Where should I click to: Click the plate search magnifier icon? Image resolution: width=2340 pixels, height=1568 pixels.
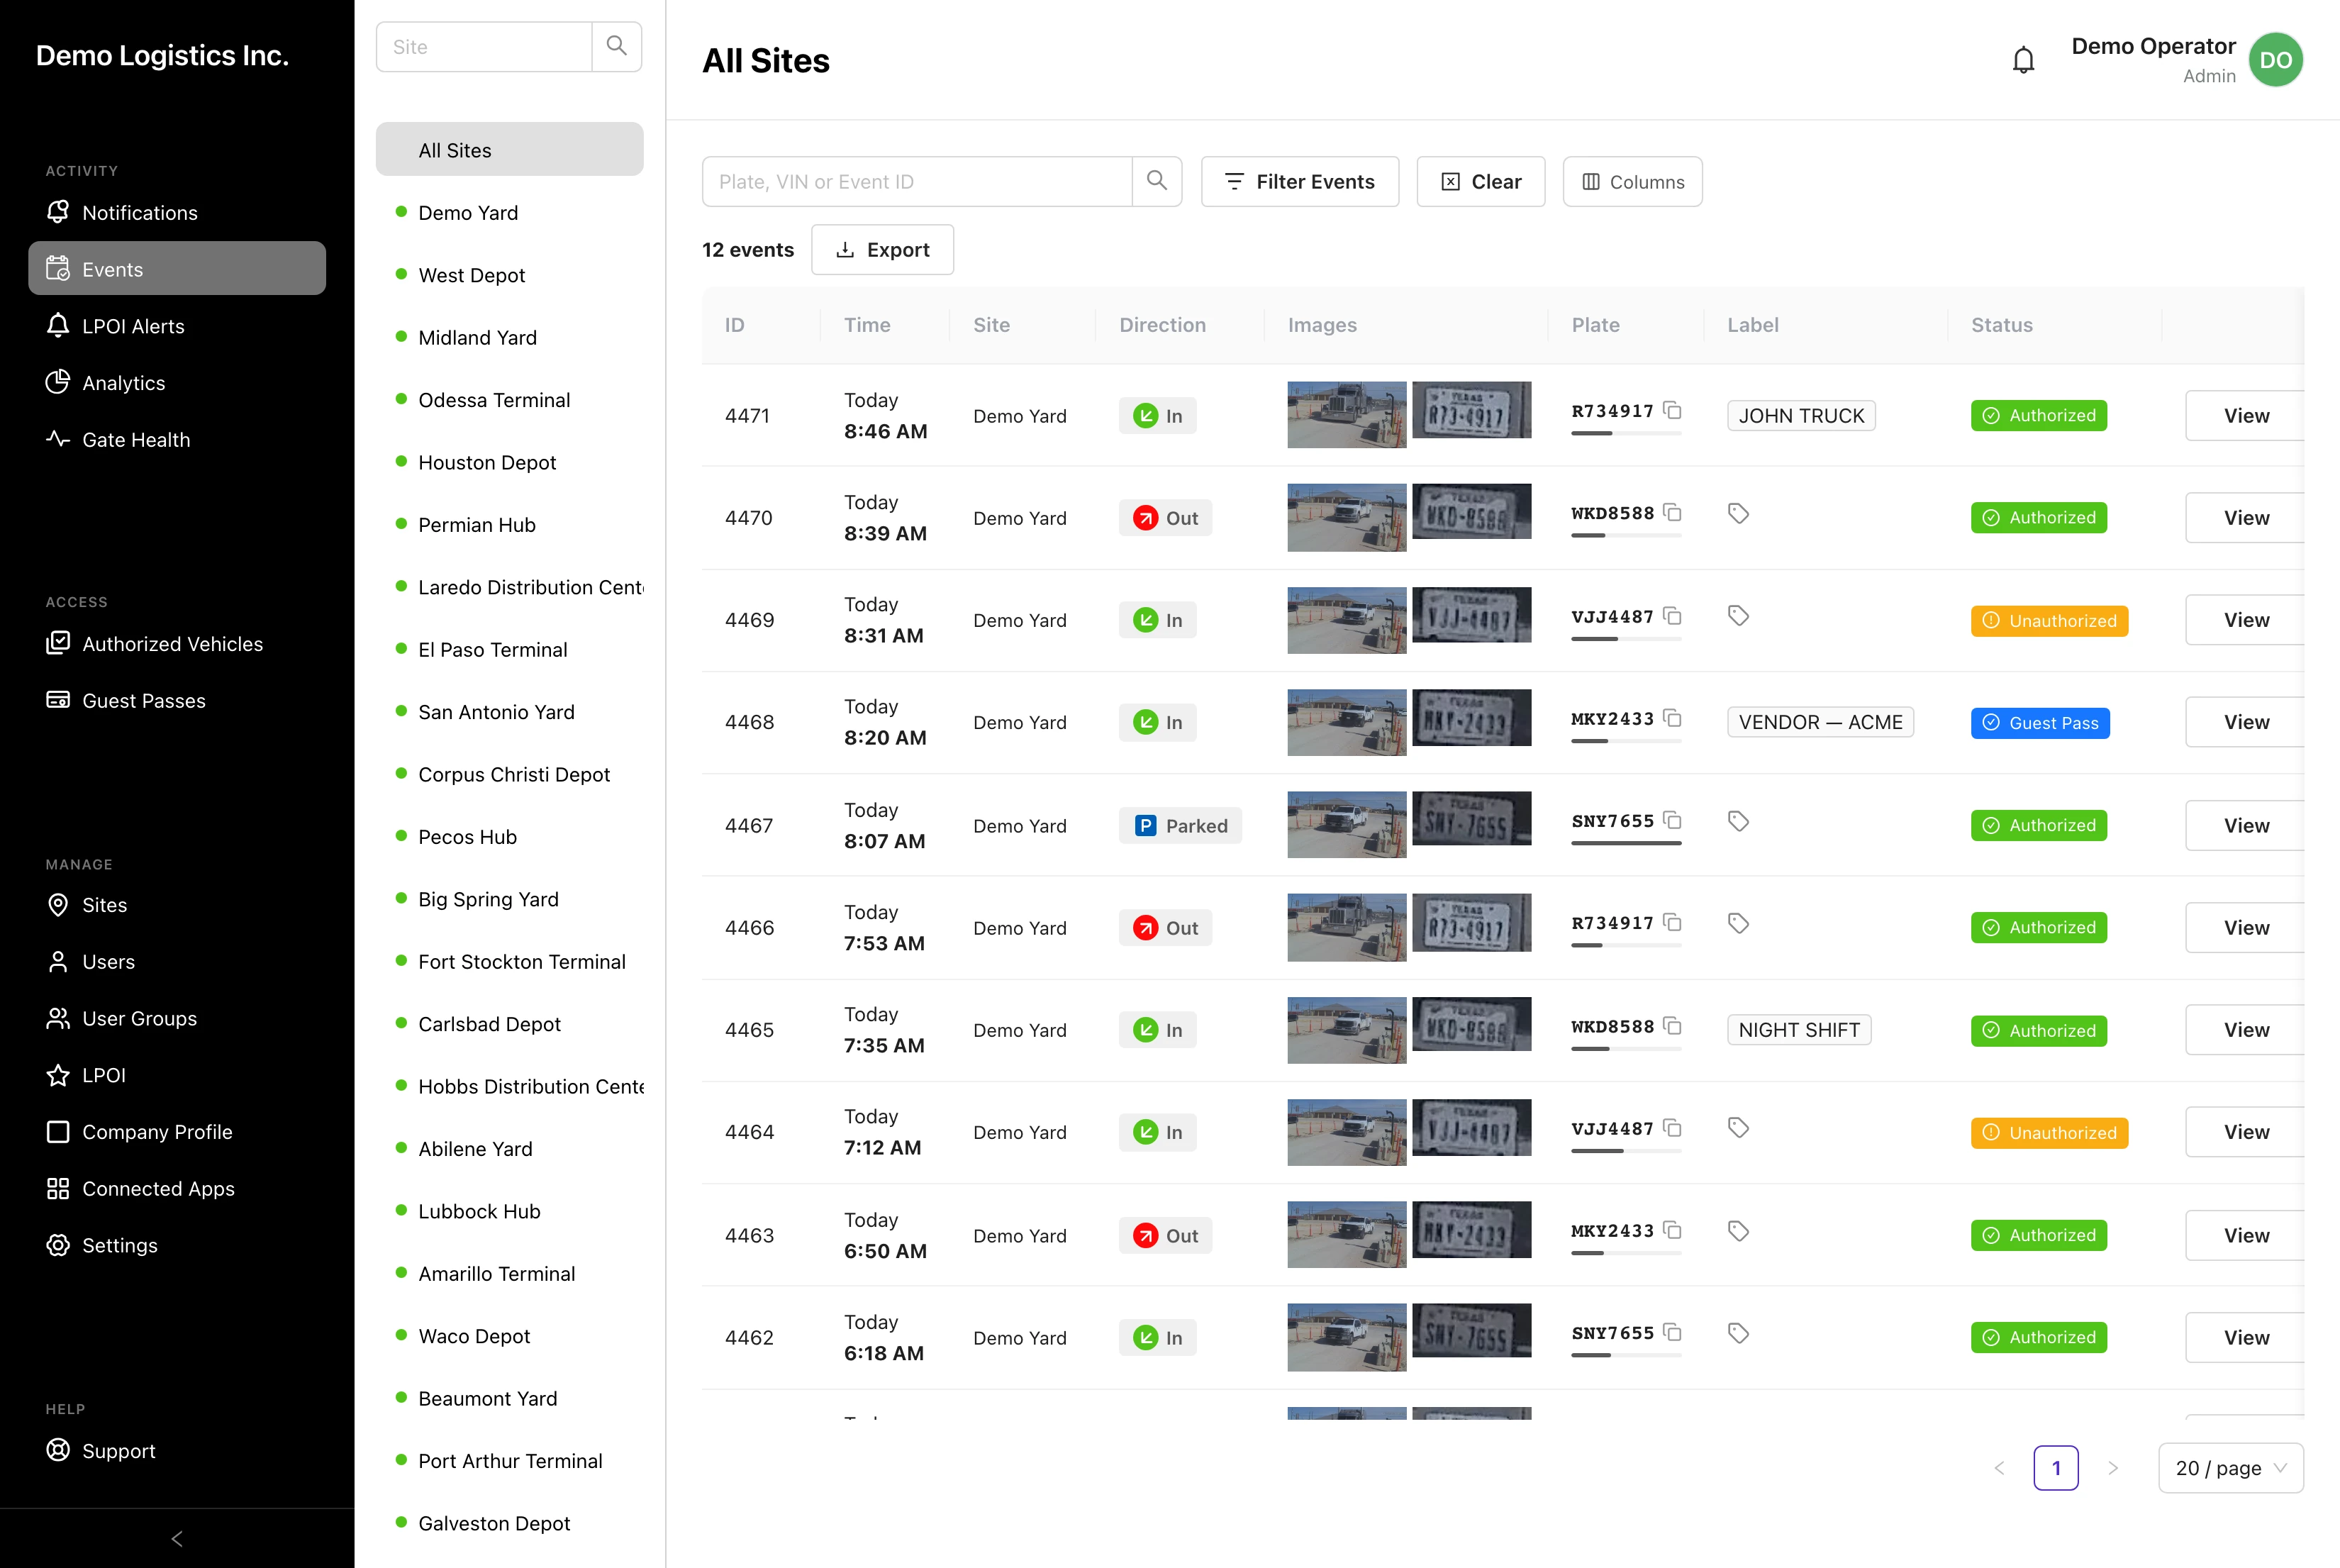1157,181
